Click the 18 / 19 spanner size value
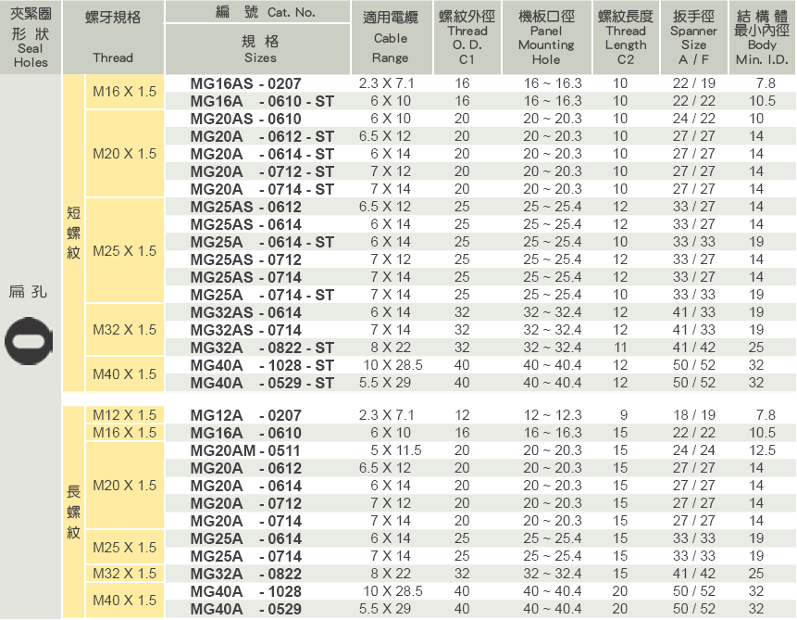 click(x=694, y=415)
